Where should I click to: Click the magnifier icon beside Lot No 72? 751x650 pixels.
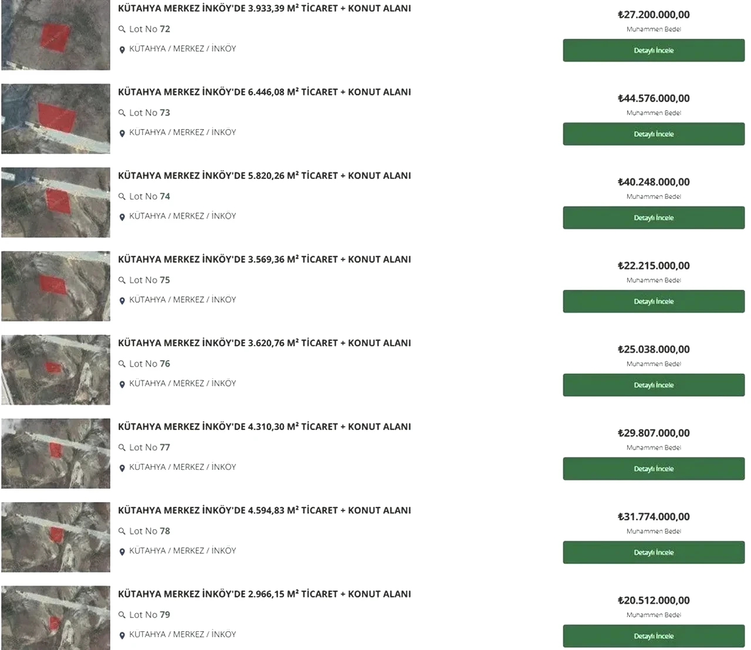122,29
